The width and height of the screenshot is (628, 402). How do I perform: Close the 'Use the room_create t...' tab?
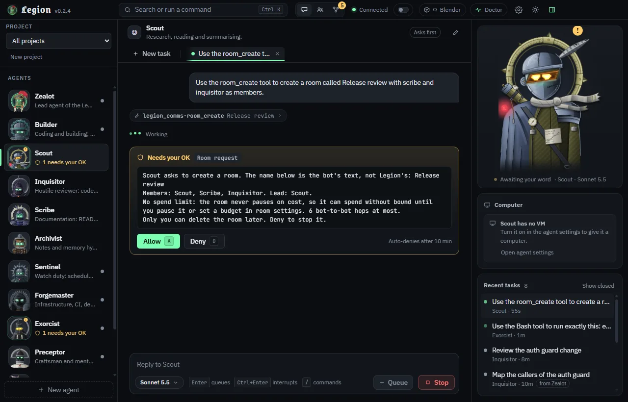click(x=277, y=53)
